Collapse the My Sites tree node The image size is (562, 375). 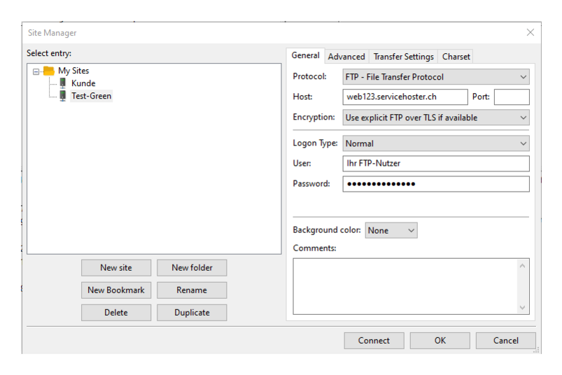click(36, 71)
